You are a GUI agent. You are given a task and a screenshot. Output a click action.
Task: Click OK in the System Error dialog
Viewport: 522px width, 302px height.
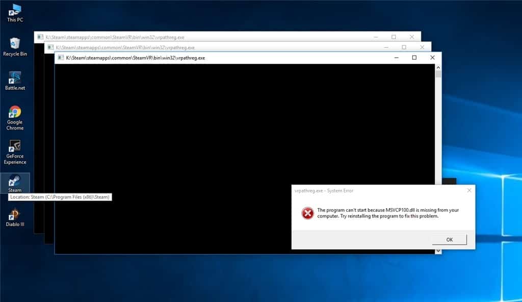450,239
